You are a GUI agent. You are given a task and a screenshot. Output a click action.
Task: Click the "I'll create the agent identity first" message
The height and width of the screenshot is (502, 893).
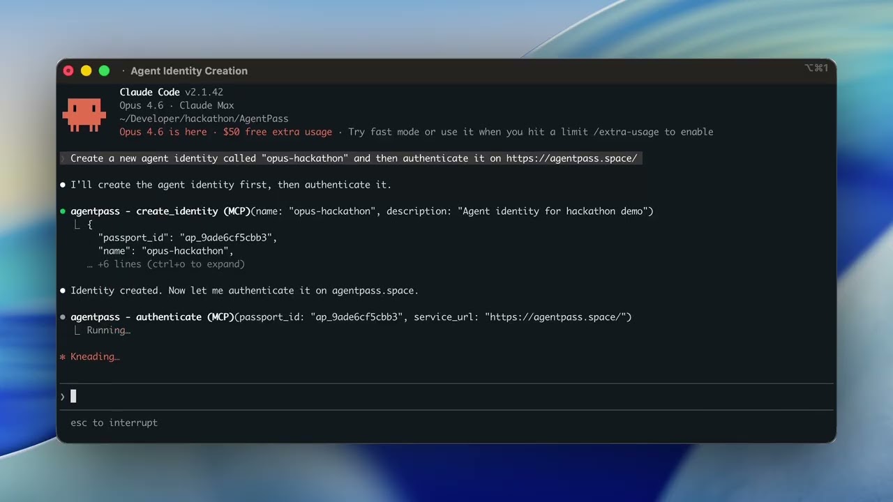click(x=231, y=185)
